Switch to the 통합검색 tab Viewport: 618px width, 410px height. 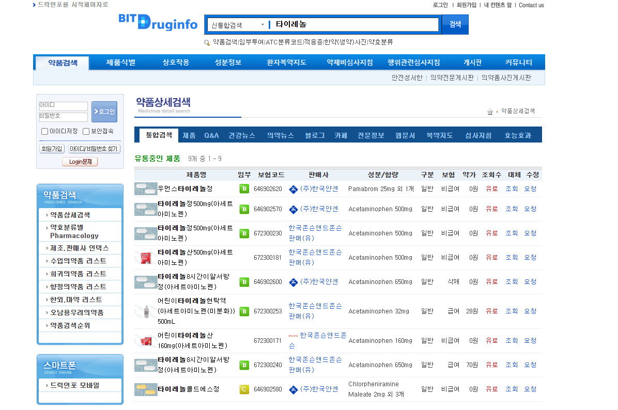tap(159, 135)
